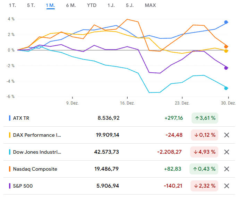Click the 9. Dez. axis label
The height and width of the screenshot is (198, 237).
73,103
